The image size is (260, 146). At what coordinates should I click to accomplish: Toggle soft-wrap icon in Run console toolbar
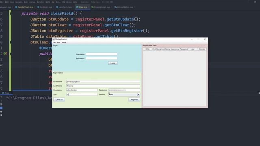[x=1, y=104]
